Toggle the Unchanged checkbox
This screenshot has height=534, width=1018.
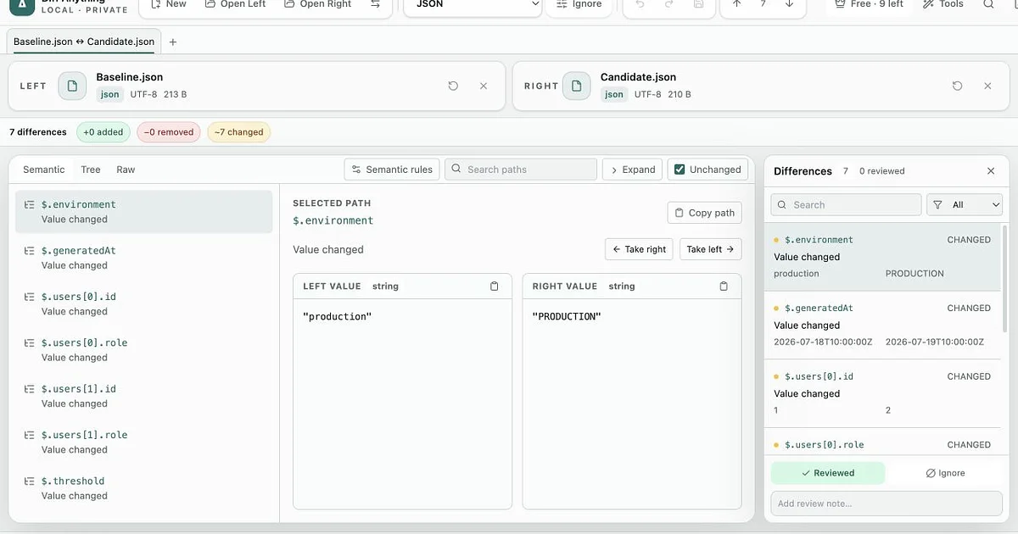[680, 170]
